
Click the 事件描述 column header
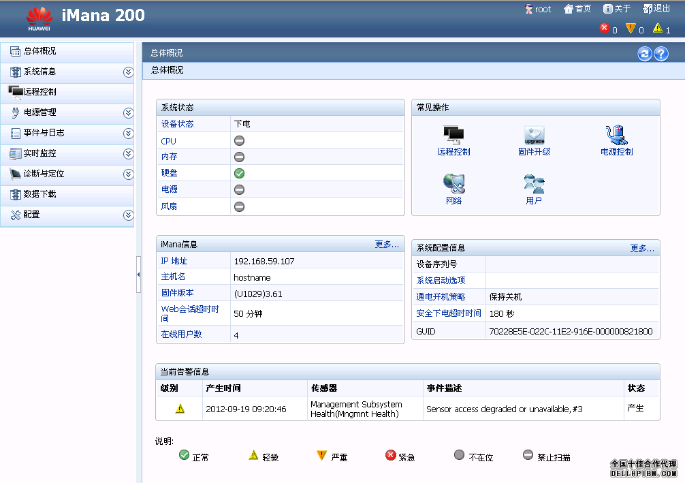click(x=444, y=388)
